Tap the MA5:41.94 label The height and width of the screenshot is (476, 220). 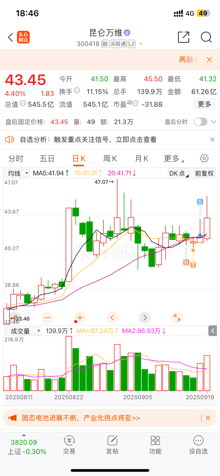[x=51, y=173]
